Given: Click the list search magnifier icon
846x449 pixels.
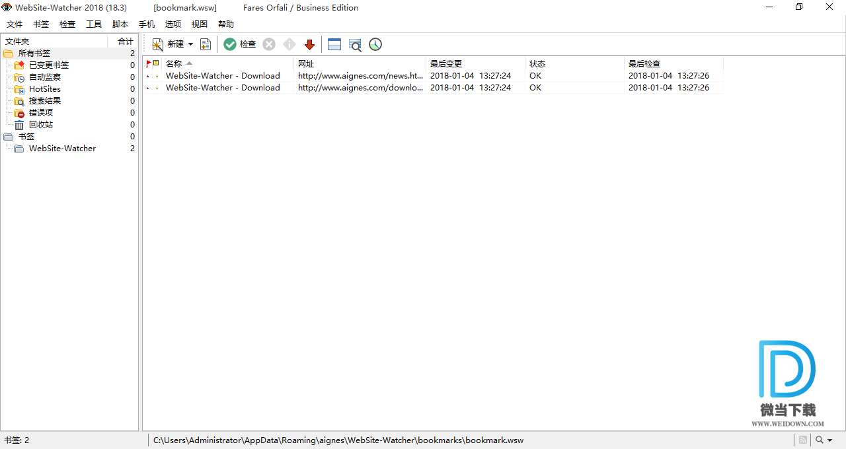Looking at the screenshot, I should tap(355, 44).
